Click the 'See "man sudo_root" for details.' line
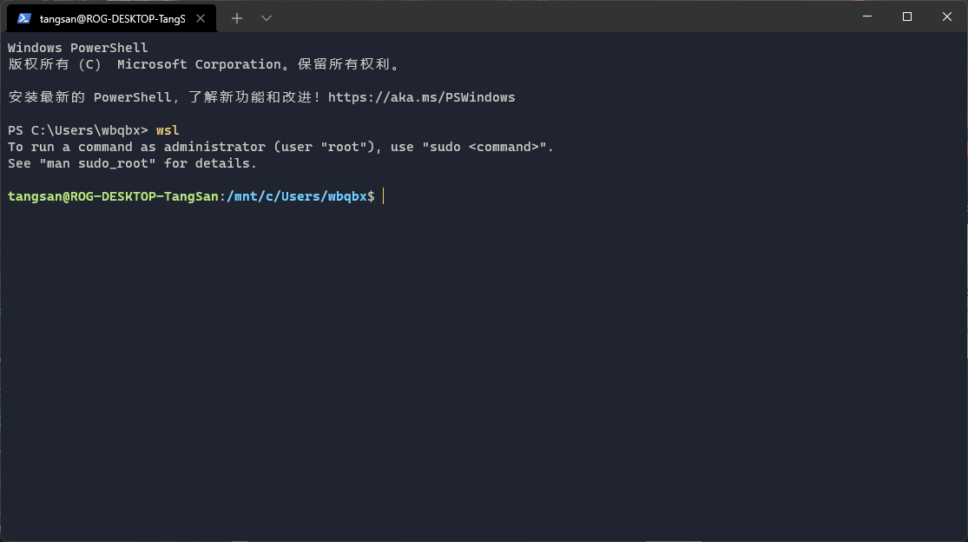 tap(132, 163)
